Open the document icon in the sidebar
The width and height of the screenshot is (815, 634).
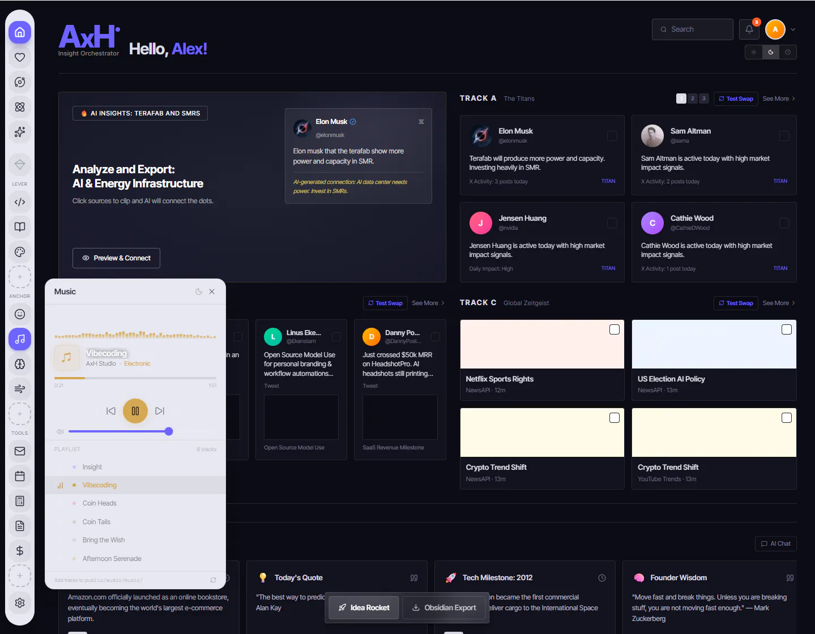point(20,526)
